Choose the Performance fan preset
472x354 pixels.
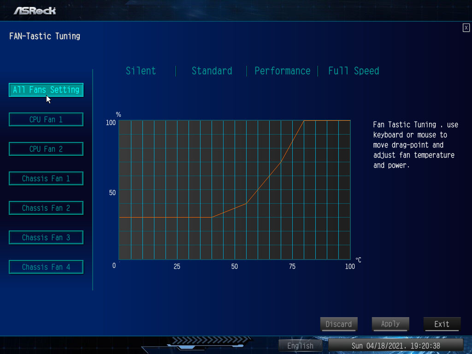coord(283,71)
